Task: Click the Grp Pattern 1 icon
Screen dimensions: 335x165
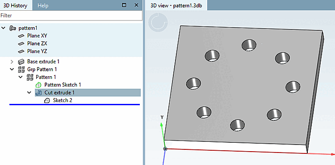Action: point(21,70)
